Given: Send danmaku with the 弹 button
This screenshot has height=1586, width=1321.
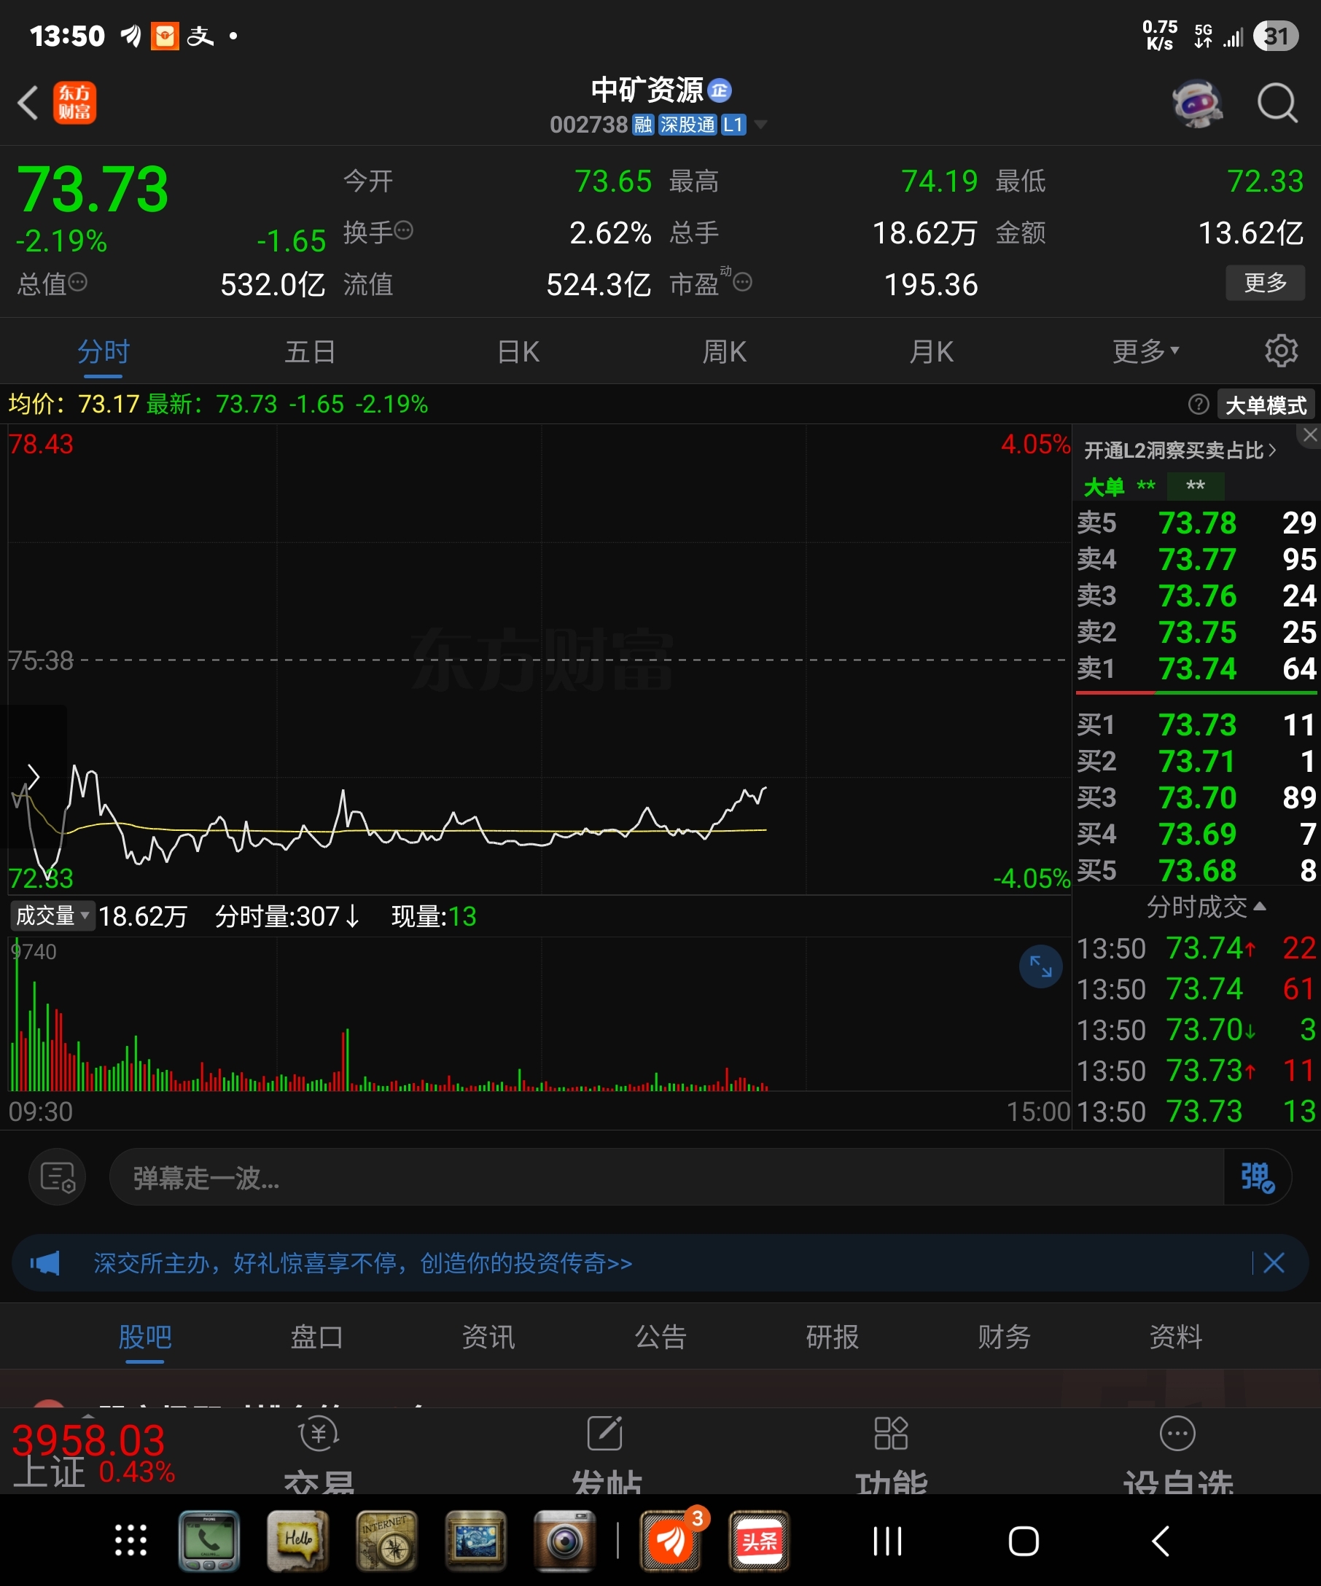Looking at the screenshot, I should pyautogui.click(x=1258, y=1177).
